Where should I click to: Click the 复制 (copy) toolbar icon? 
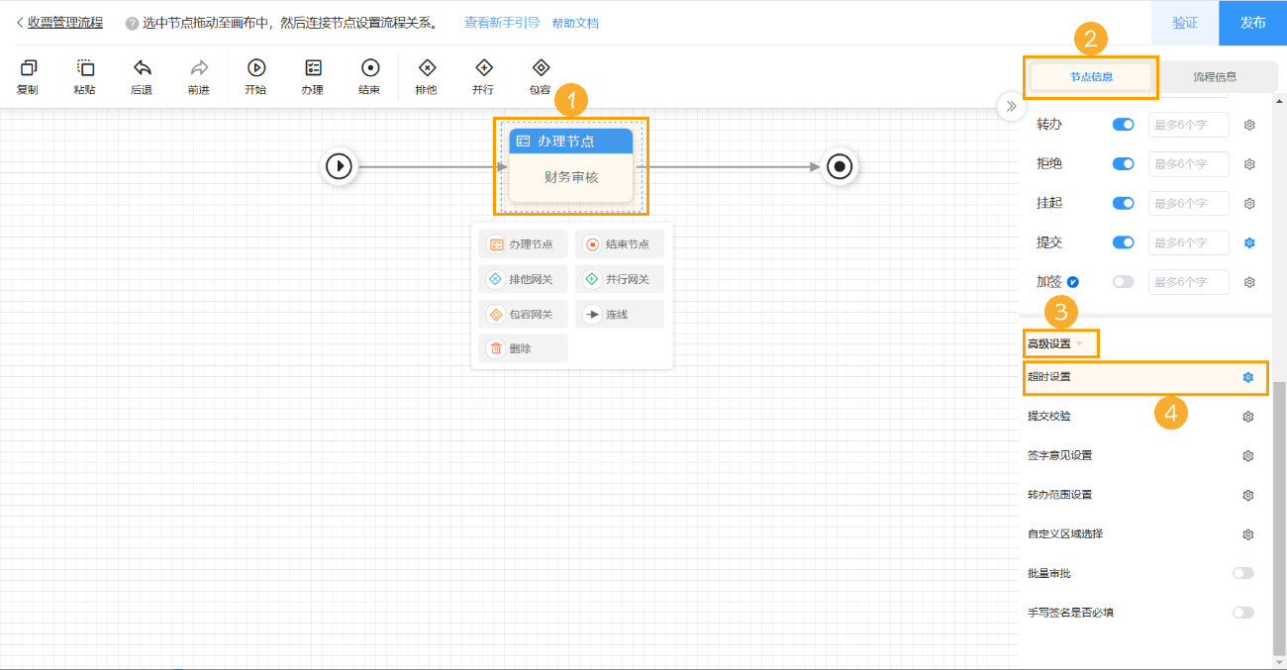pyautogui.click(x=28, y=68)
